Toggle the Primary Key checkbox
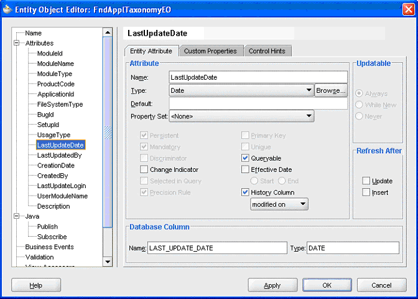The image size is (418, 299). click(x=245, y=135)
